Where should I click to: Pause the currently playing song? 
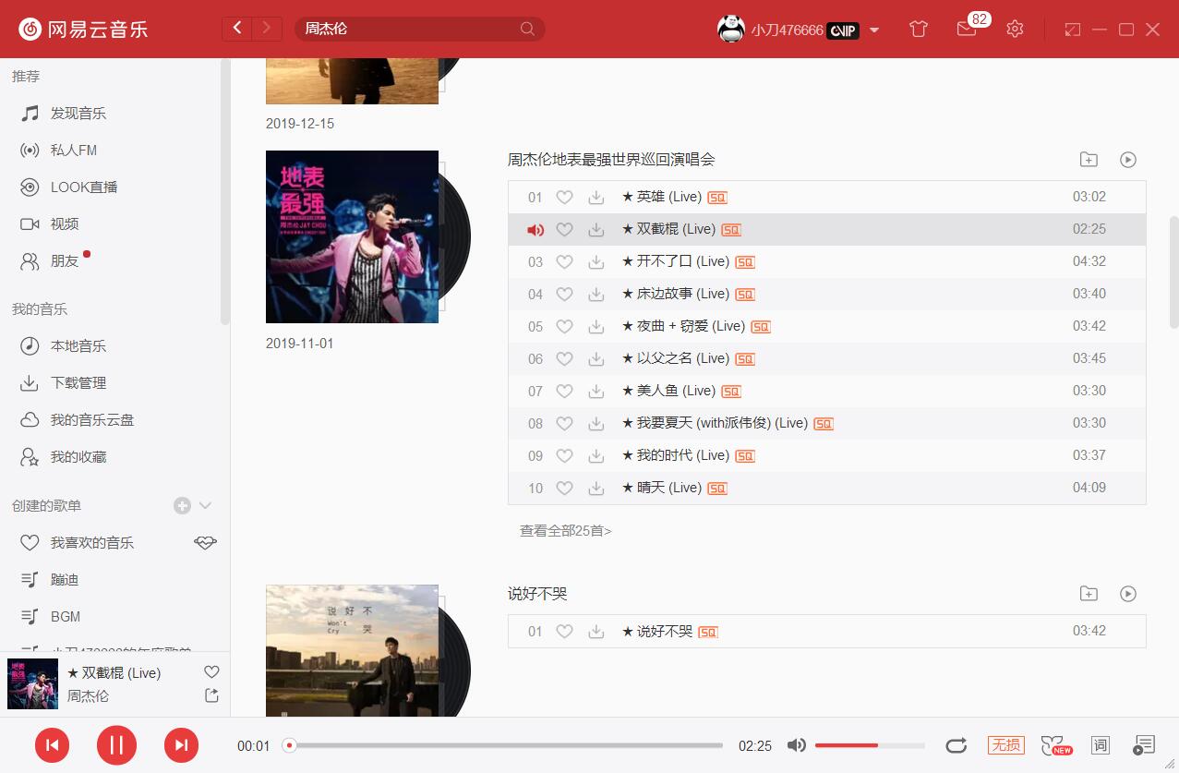click(x=116, y=744)
